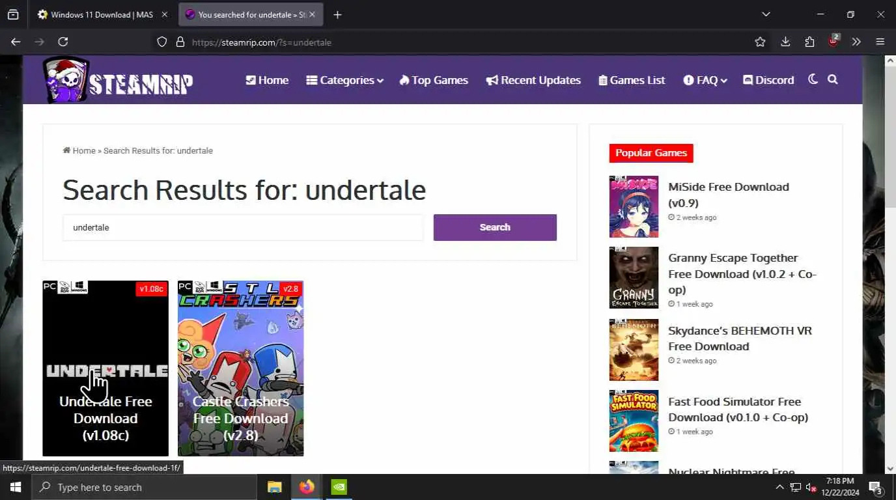Open the site search magnifier icon

pyautogui.click(x=832, y=79)
